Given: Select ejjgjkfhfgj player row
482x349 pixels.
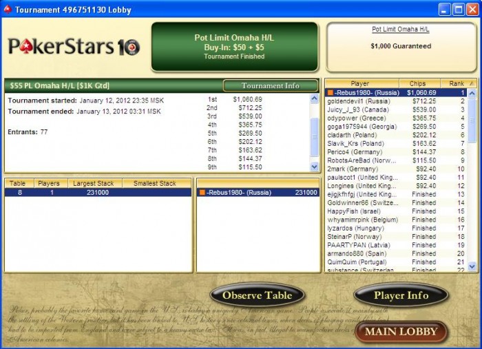Looking at the screenshot, I should point(396,194).
